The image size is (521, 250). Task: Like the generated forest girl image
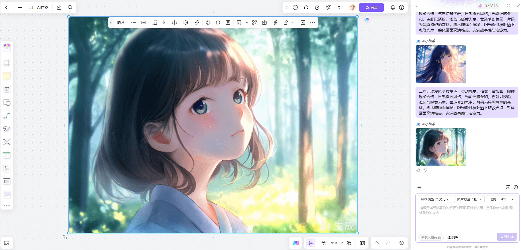click(x=418, y=170)
